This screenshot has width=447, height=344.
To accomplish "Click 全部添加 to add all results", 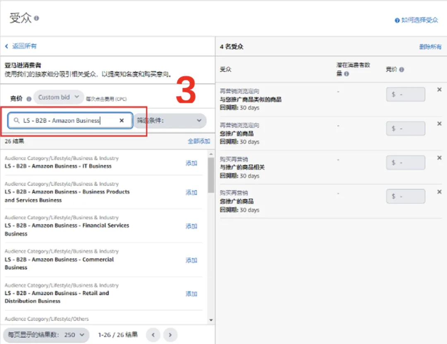I will (x=199, y=141).
